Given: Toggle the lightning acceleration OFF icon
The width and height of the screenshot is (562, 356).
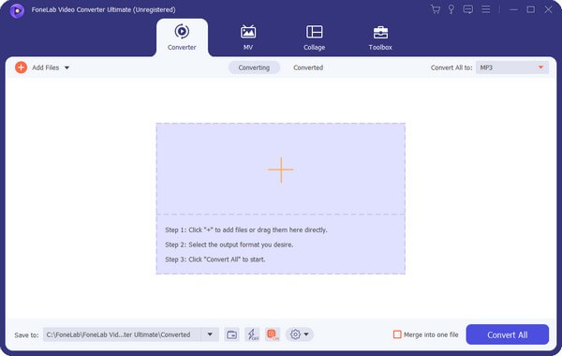Looking at the screenshot, I should (252, 334).
